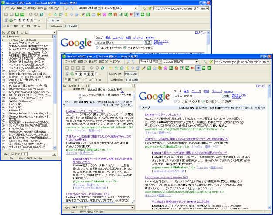The height and width of the screenshot is (215, 273).
Task: Open the ファイル menu in the front window
Action: coord(71,61)
